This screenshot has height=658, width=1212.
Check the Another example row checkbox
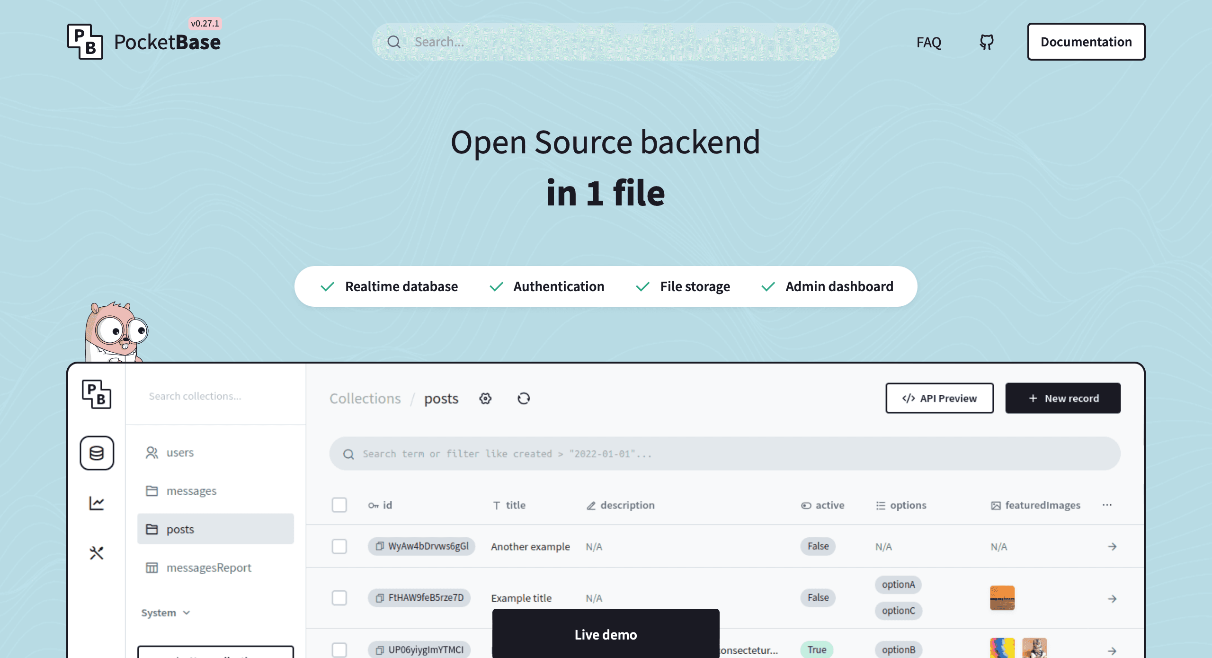[339, 546]
